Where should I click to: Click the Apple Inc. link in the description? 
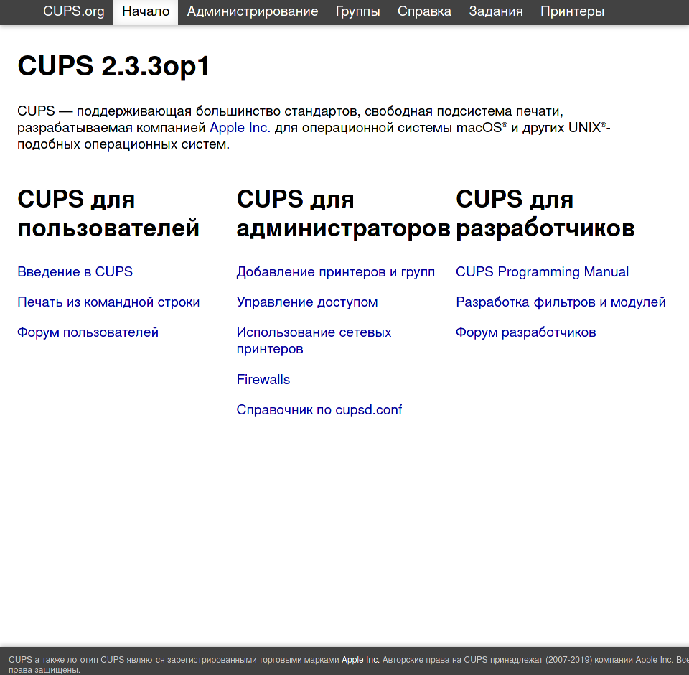click(240, 128)
